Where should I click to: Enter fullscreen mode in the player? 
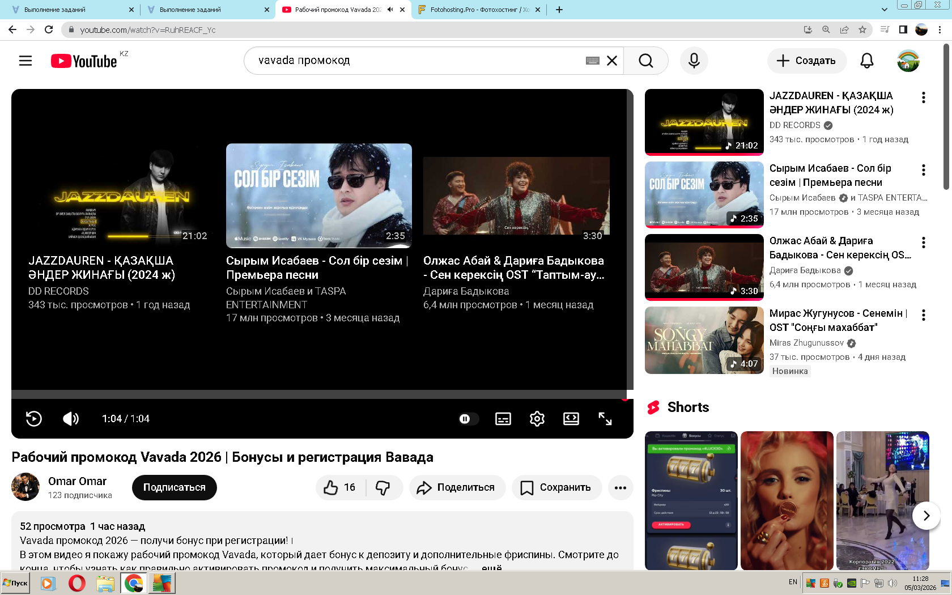point(605,419)
